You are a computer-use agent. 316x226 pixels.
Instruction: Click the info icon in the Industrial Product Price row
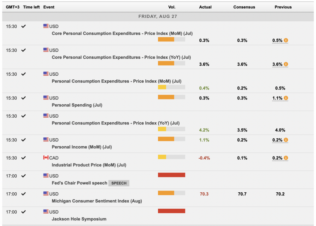click(x=286, y=158)
